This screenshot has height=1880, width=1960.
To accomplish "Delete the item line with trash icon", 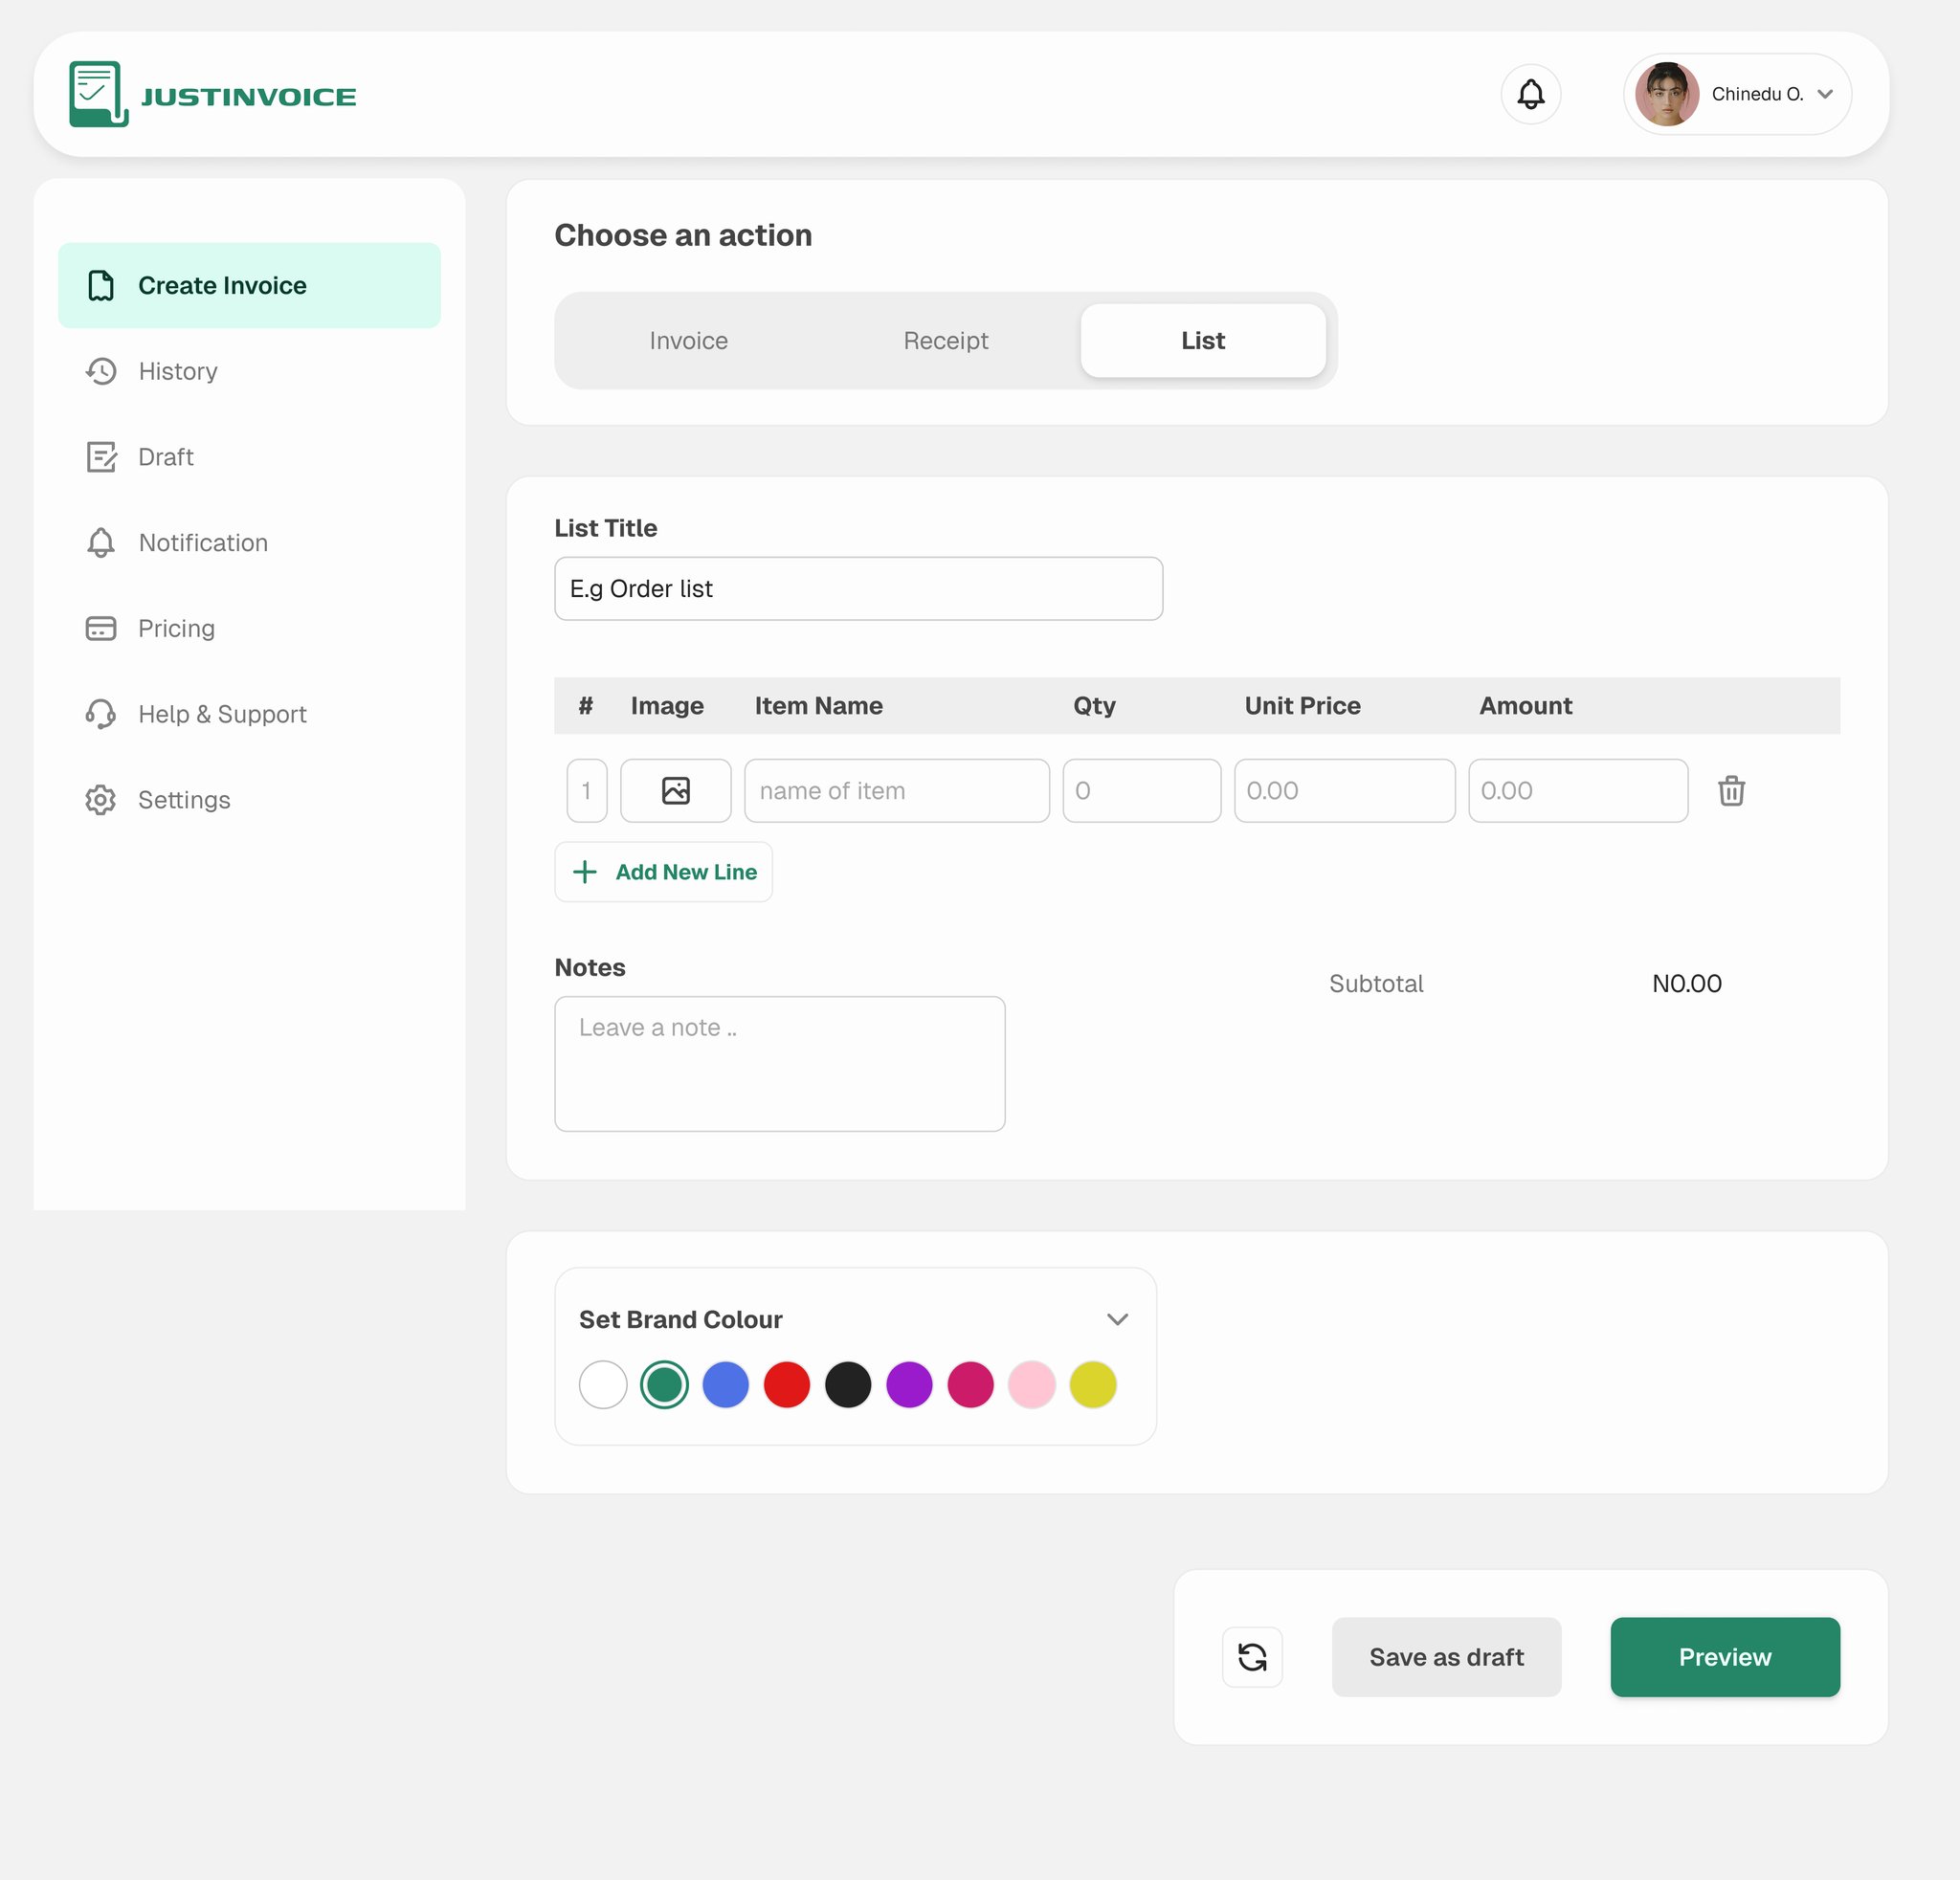I will (x=1731, y=790).
